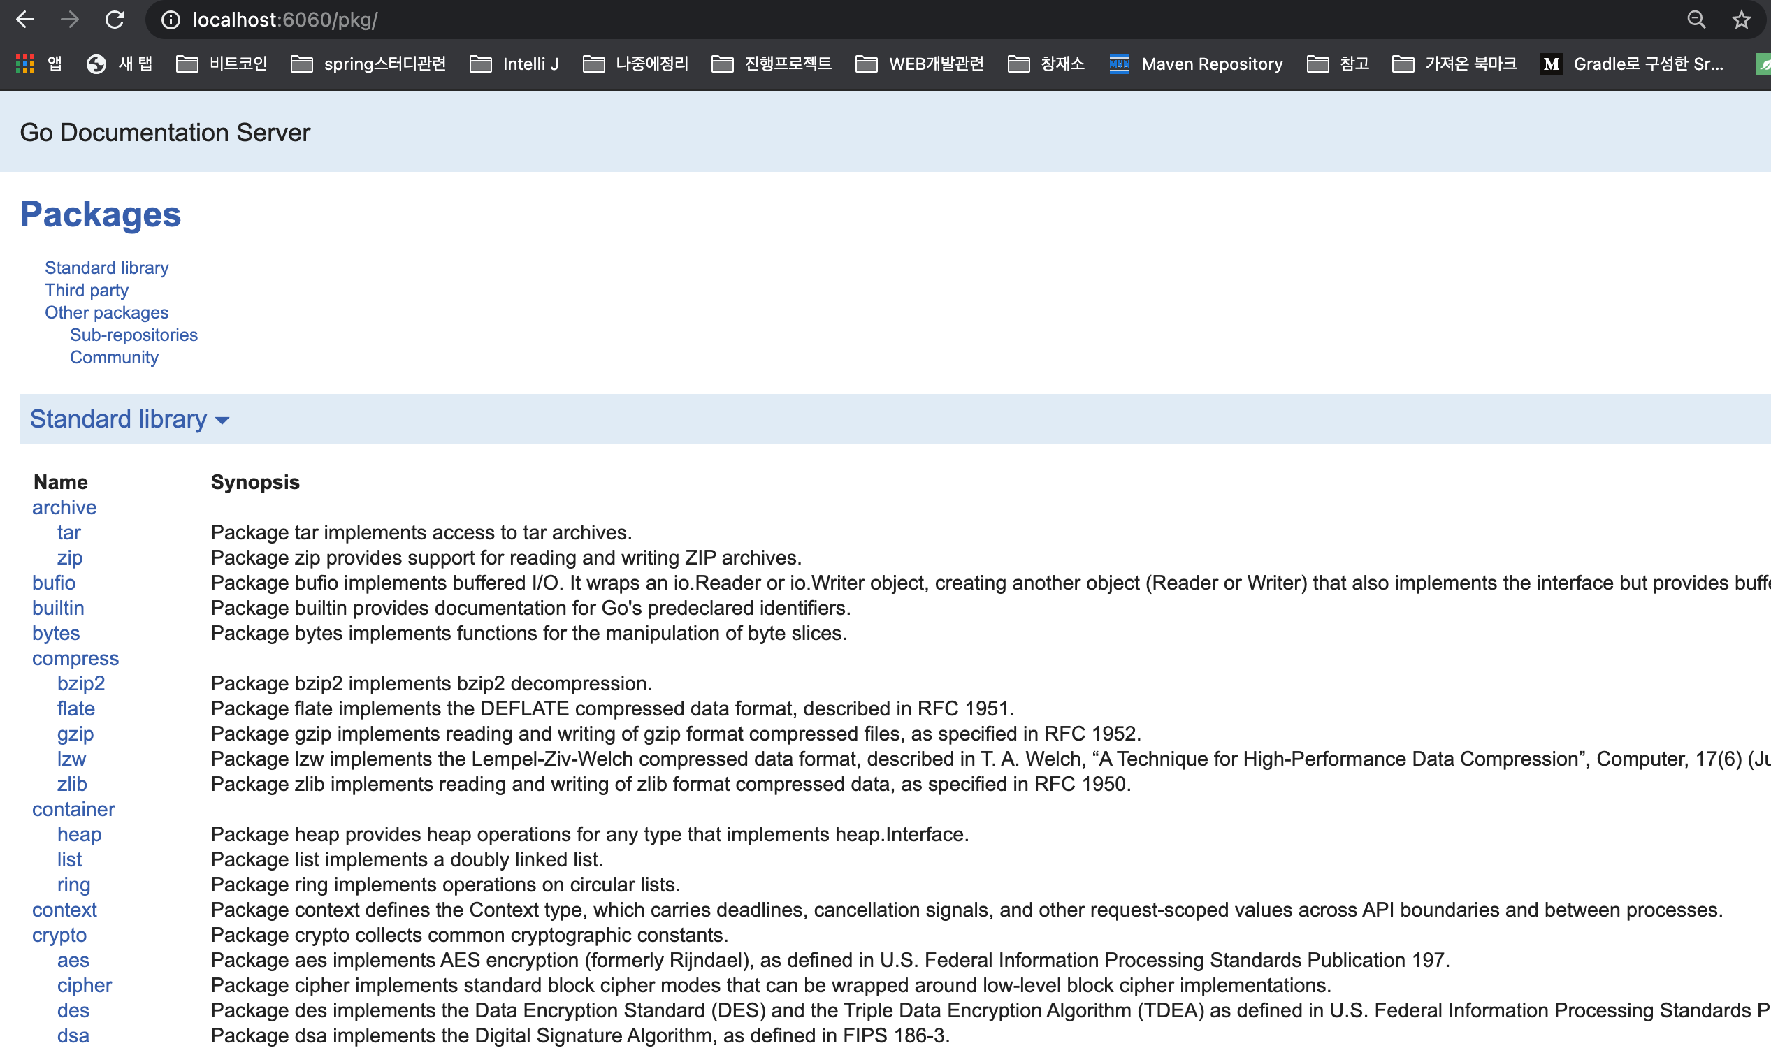Open the Community link

pyautogui.click(x=114, y=357)
